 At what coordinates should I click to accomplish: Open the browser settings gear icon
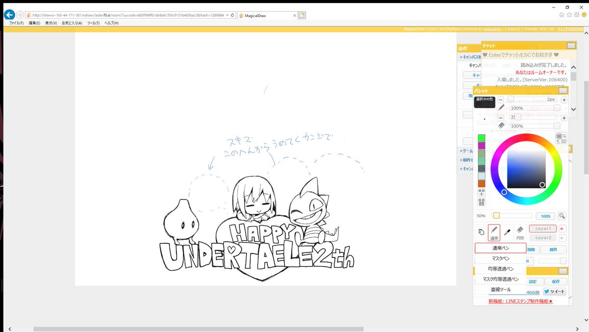[x=577, y=15]
